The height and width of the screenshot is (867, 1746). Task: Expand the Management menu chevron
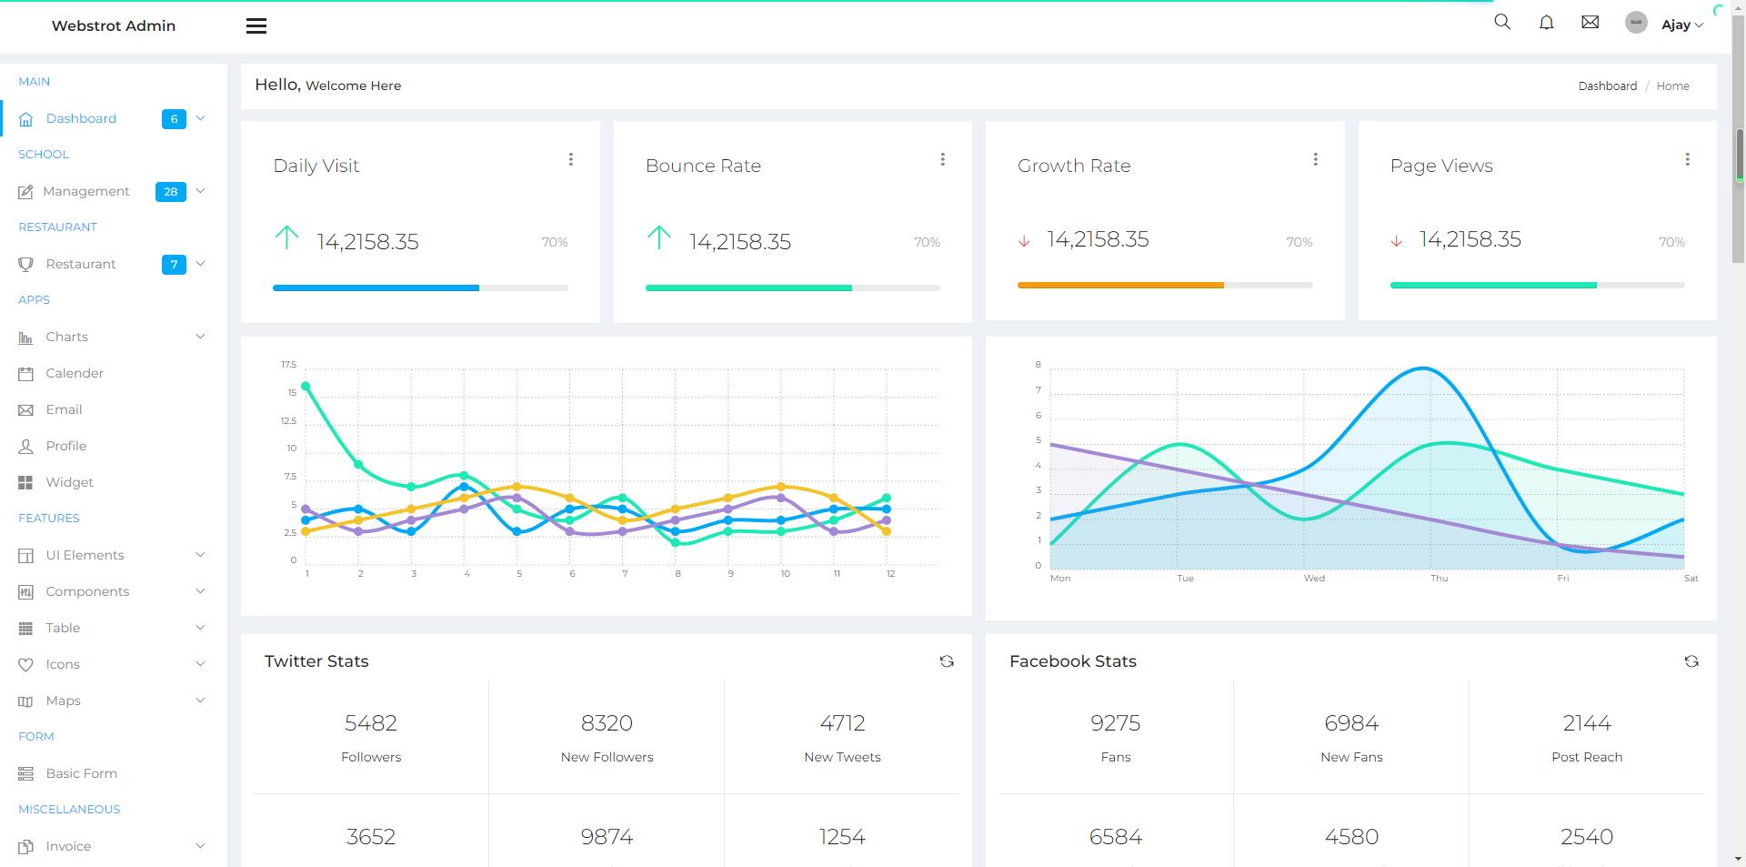click(201, 191)
